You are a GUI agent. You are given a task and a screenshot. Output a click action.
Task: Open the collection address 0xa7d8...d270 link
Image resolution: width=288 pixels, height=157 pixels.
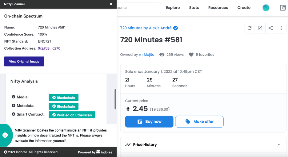pyautogui.click(x=49, y=48)
